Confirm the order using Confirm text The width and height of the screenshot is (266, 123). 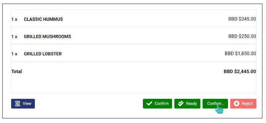click(161, 103)
